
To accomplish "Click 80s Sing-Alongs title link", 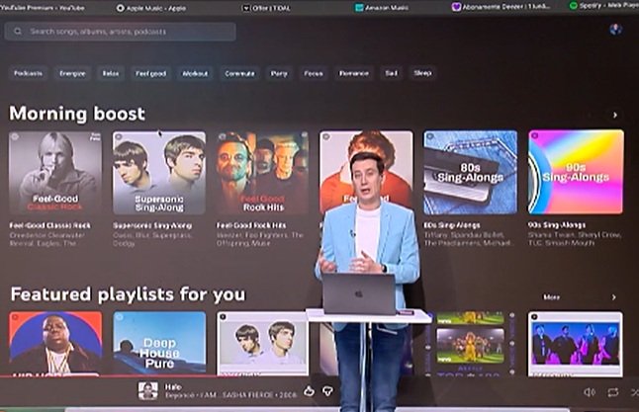I will coord(452,225).
